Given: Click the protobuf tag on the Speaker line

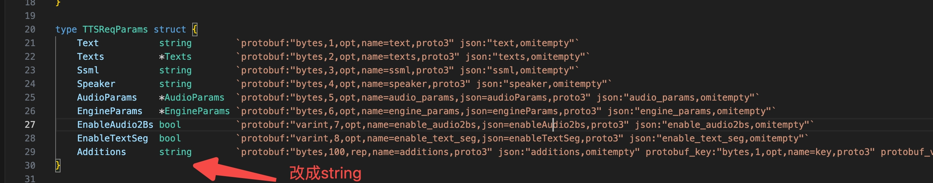Looking at the screenshot, I should 423,84.
